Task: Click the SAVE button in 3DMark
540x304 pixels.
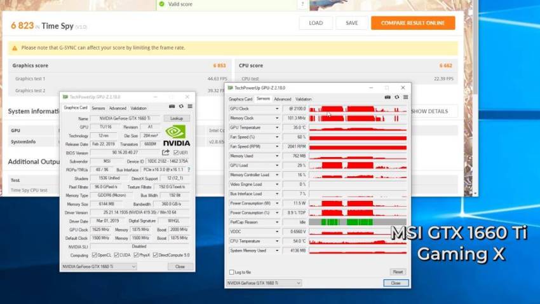Action: tap(351, 23)
